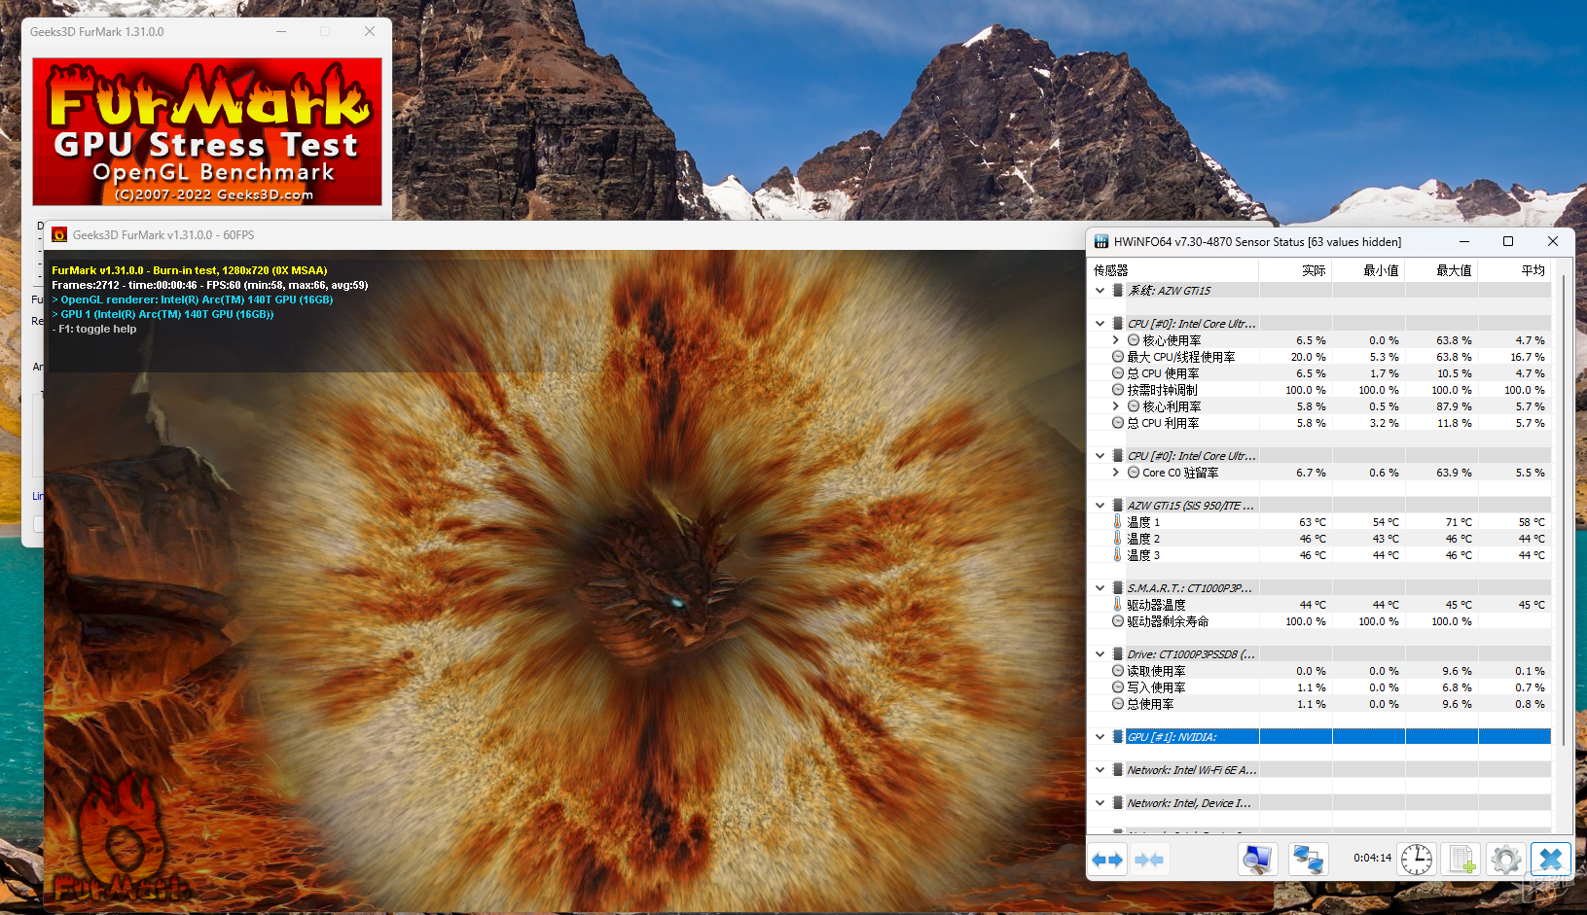This screenshot has height=915, width=1587.
Task: Select the 温度 1 sensor row label
Action: (1143, 522)
